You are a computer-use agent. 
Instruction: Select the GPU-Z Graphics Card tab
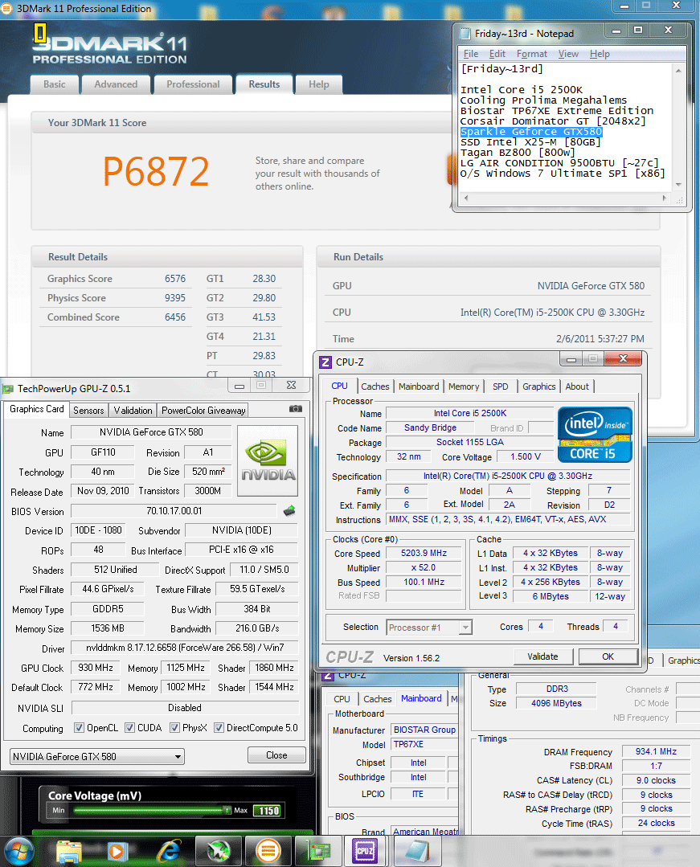36,409
